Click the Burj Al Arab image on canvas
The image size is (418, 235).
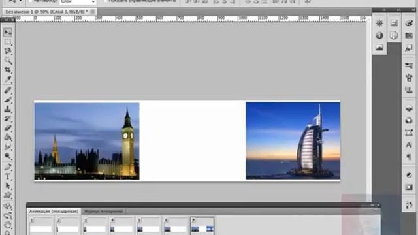293,140
